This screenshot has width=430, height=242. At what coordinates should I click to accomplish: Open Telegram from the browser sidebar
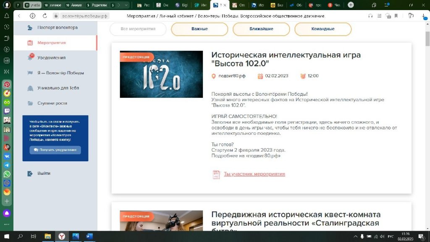pos(7,165)
